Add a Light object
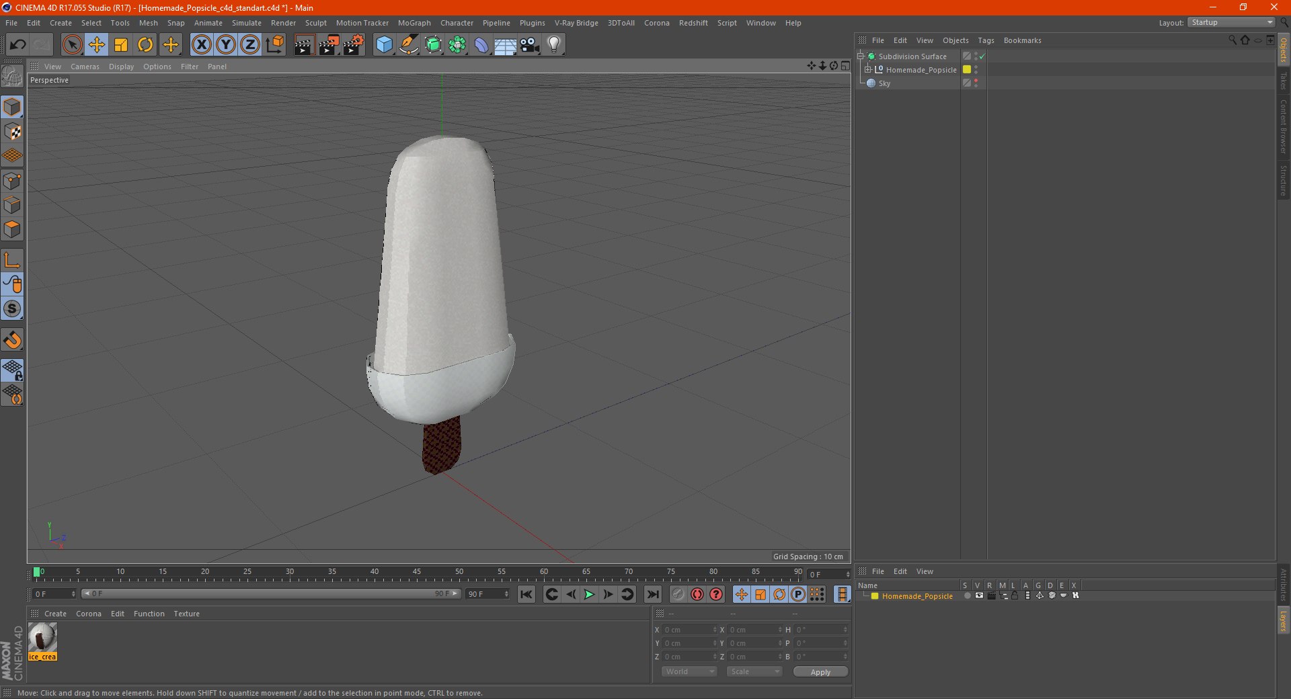Viewport: 1291px width, 699px height. coord(554,45)
